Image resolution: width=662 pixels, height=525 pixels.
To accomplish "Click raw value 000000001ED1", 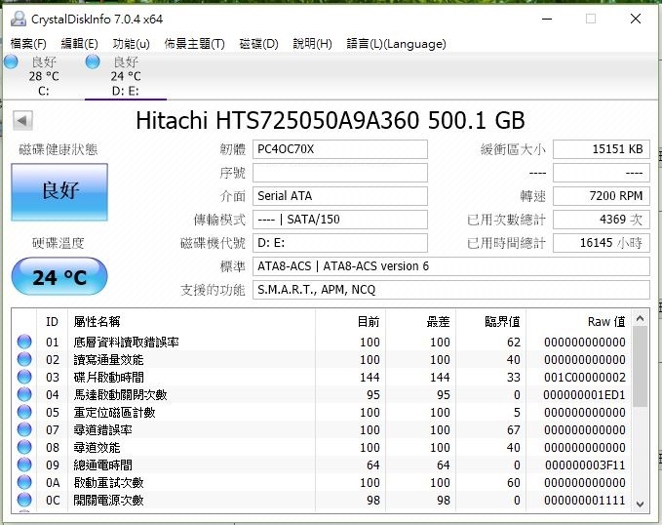I will [584, 395].
